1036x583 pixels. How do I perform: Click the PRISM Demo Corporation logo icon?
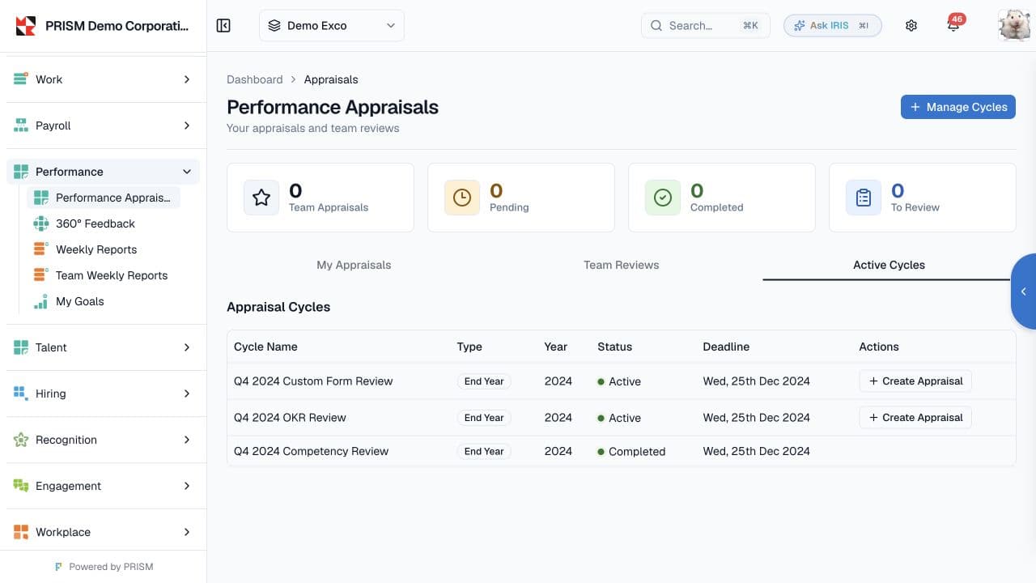[26, 26]
